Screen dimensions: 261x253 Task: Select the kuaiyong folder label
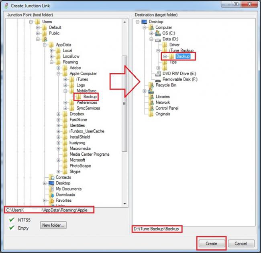(77, 143)
